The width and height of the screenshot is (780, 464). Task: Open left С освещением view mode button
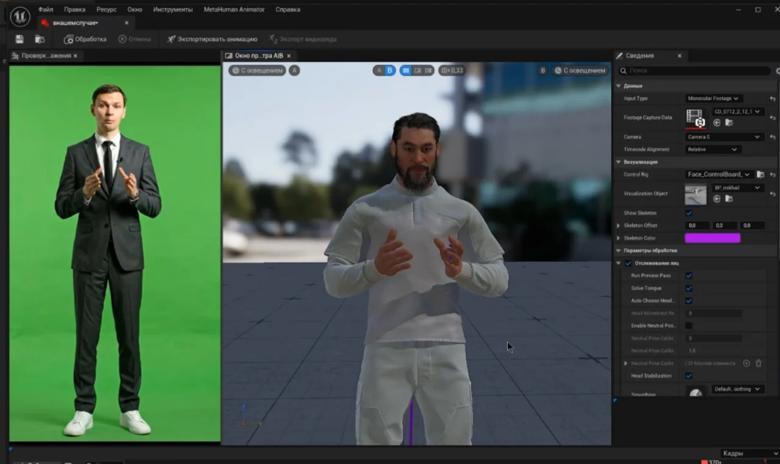[257, 71]
